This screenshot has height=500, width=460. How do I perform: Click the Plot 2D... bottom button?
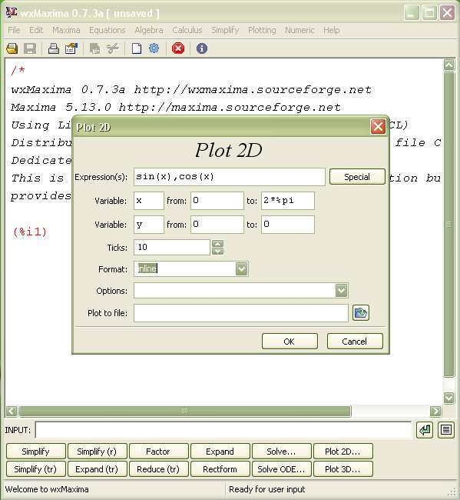(x=343, y=452)
